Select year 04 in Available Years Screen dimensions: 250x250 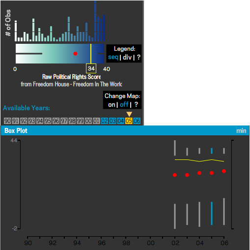pyautogui.click(x=121, y=121)
